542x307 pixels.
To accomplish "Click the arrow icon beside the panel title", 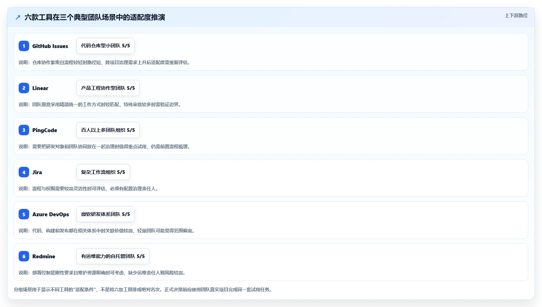I will tap(18, 17).
